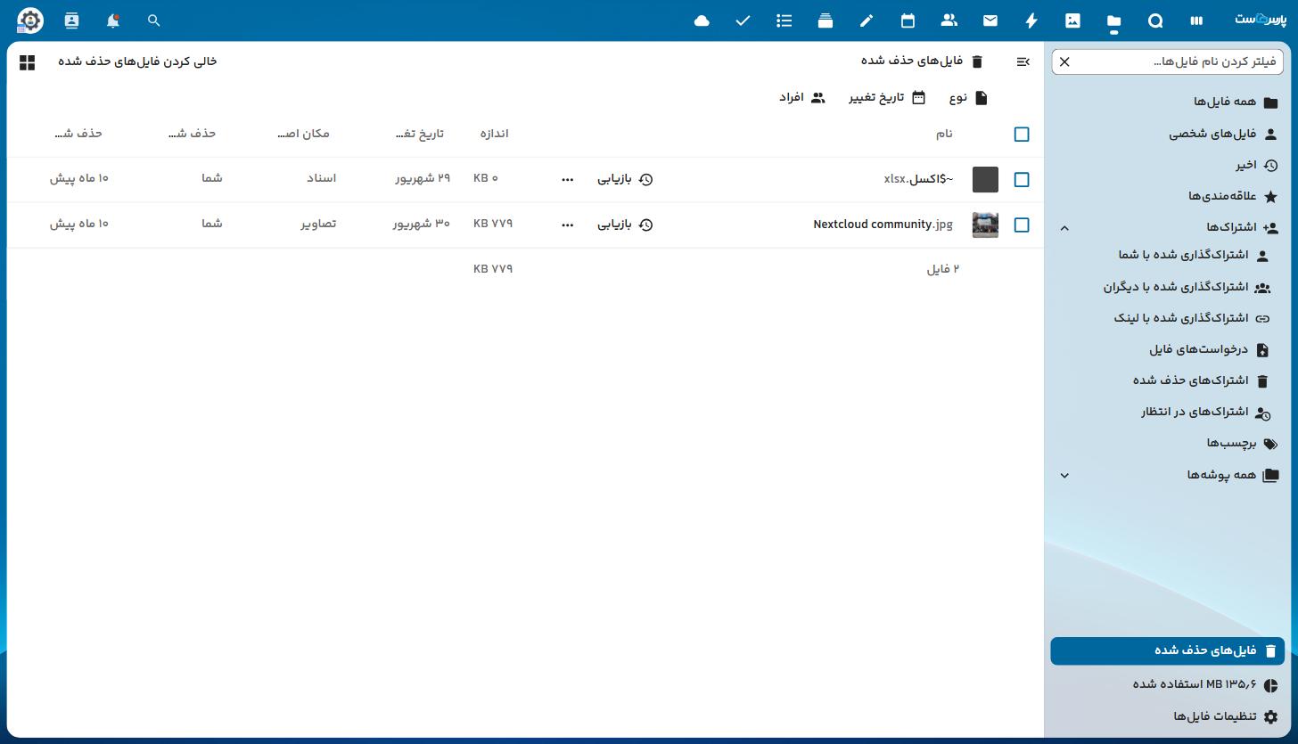Open the Mail envelope icon
The image size is (1298, 744).
point(990,20)
